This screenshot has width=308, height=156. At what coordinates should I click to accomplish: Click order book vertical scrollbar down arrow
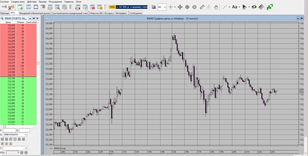tap(38, 123)
